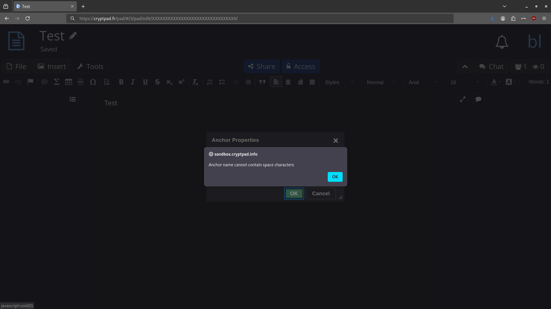Open the Tools menu
551x309 pixels.
[x=90, y=66]
